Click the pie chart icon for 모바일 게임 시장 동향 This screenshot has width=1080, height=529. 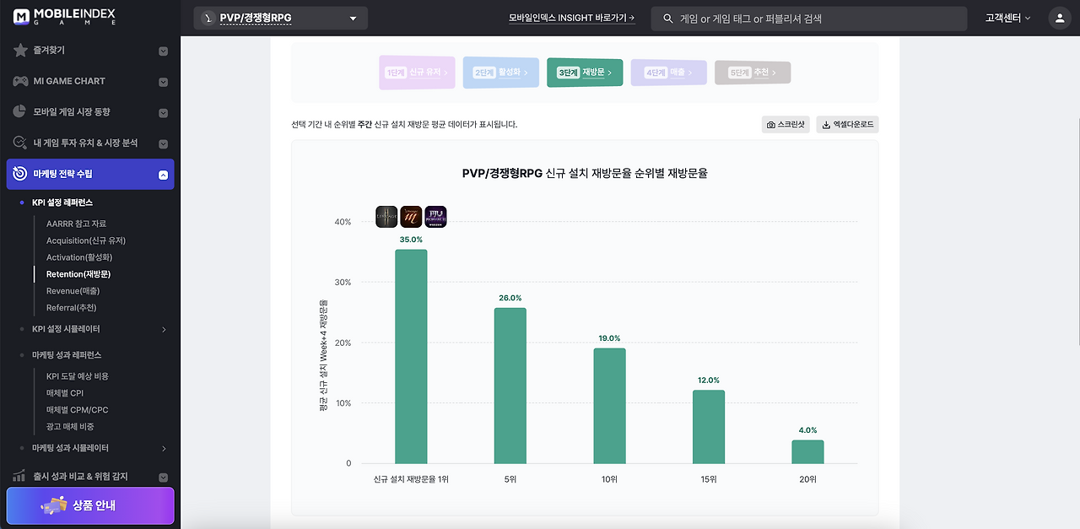(x=20, y=111)
